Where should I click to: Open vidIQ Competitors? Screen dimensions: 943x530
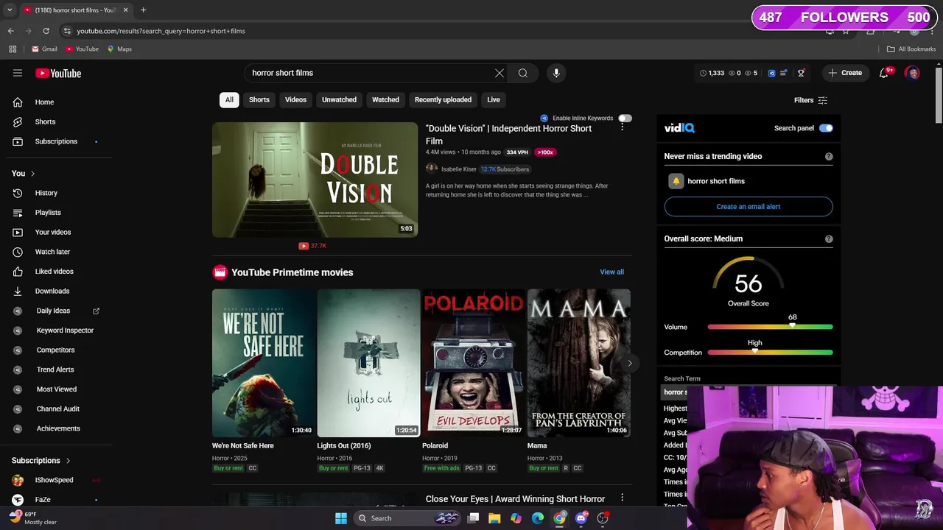pyautogui.click(x=56, y=350)
